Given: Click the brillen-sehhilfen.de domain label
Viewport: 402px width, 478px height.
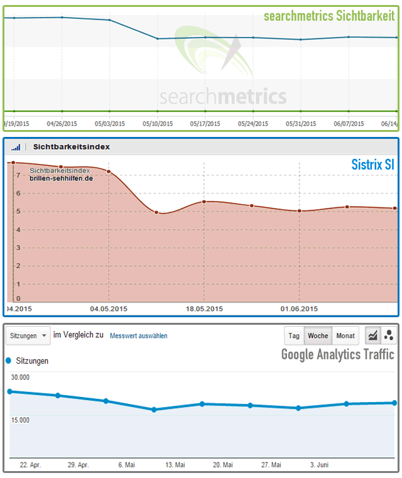Looking at the screenshot, I should pyautogui.click(x=61, y=178).
